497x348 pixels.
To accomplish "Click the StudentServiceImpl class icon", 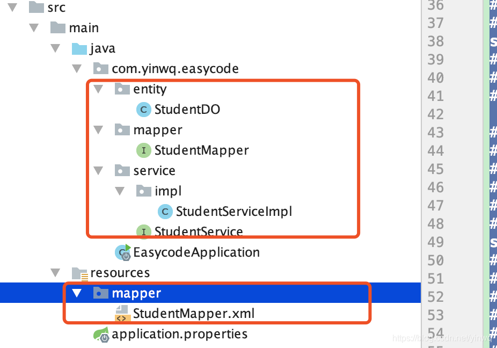I will [165, 211].
